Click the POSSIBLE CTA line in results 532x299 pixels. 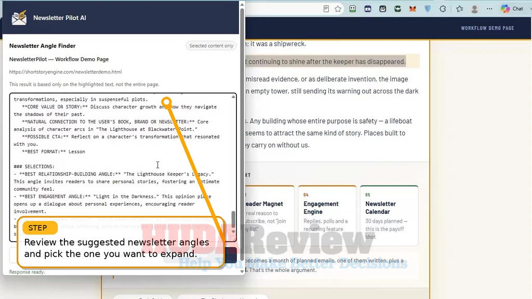point(116,140)
